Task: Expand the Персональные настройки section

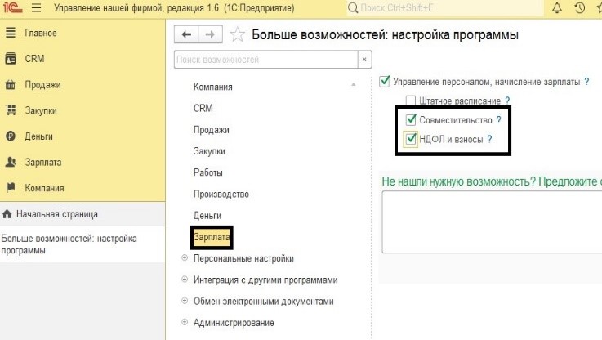Action: (x=185, y=258)
